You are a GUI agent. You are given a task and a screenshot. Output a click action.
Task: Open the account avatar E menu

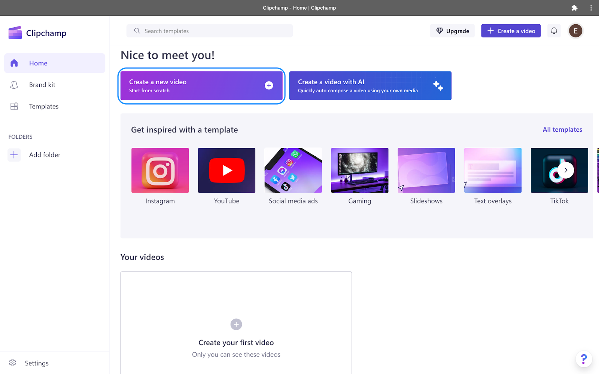(x=575, y=31)
